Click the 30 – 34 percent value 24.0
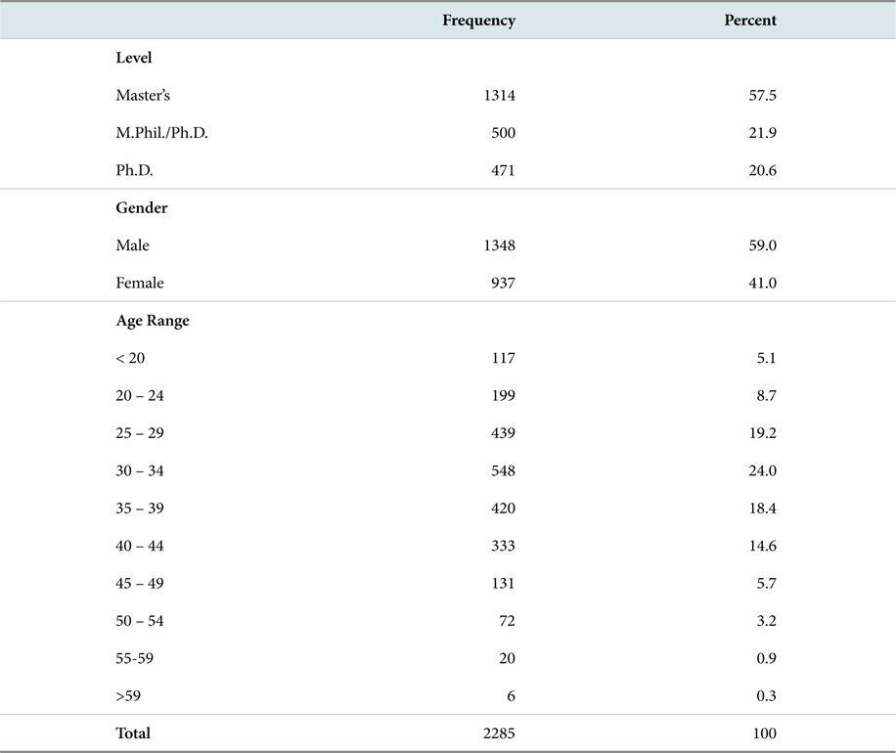Image resolution: width=896 pixels, height=753 pixels. [762, 470]
